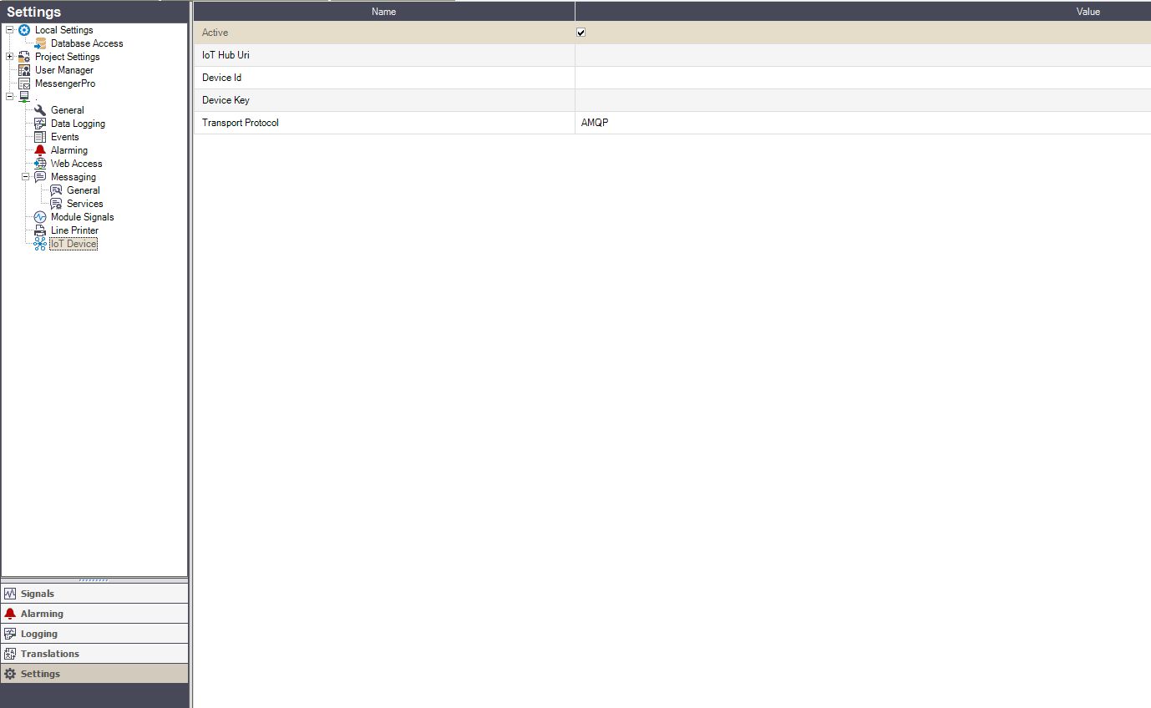Click the Web Access globe icon

pos(40,164)
